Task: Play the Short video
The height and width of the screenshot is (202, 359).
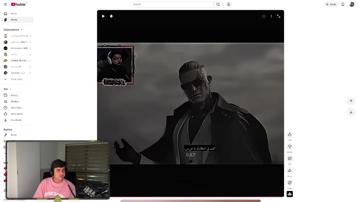Action: point(103,16)
